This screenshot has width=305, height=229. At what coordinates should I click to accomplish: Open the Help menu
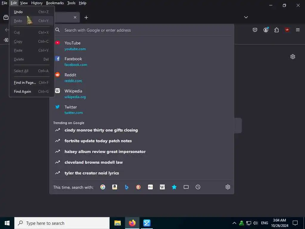point(83,3)
